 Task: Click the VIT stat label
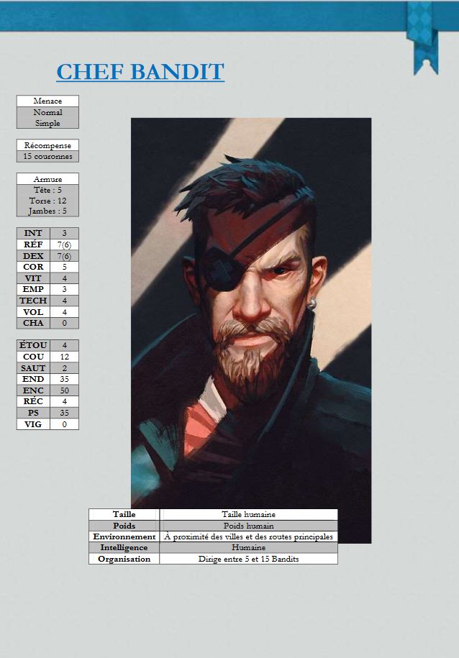pos(33,278)
